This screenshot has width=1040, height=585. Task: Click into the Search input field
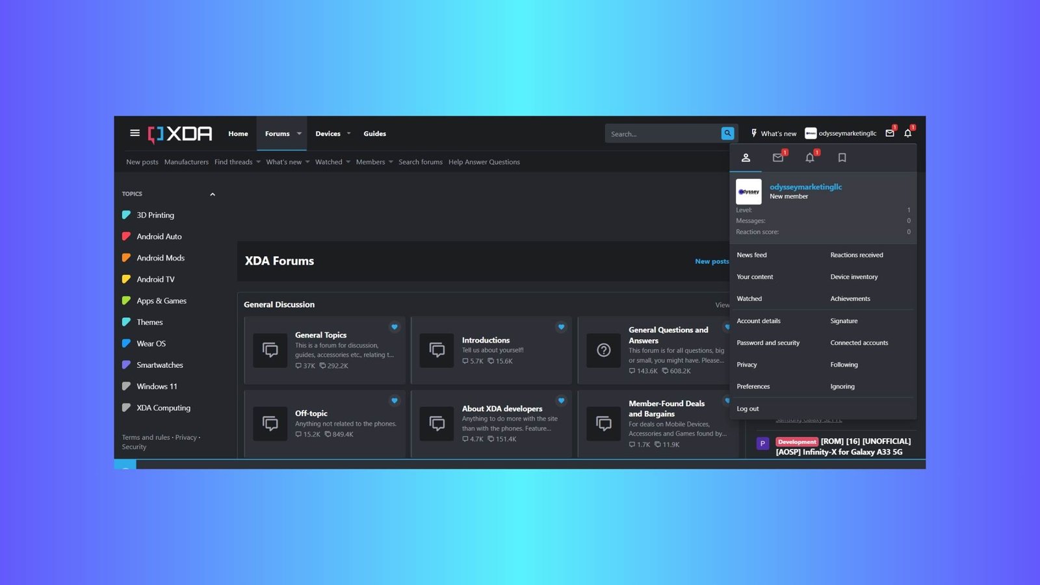[662, 134]
